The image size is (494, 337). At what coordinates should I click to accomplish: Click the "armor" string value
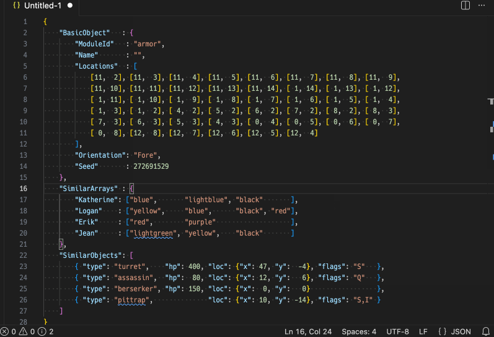click(147, 44)
